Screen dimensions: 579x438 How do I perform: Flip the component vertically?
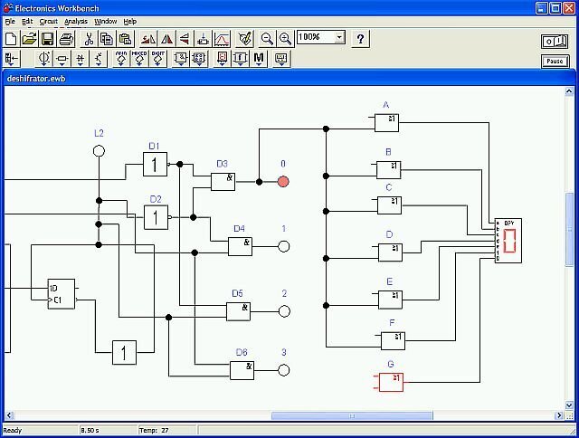[185, 38]
